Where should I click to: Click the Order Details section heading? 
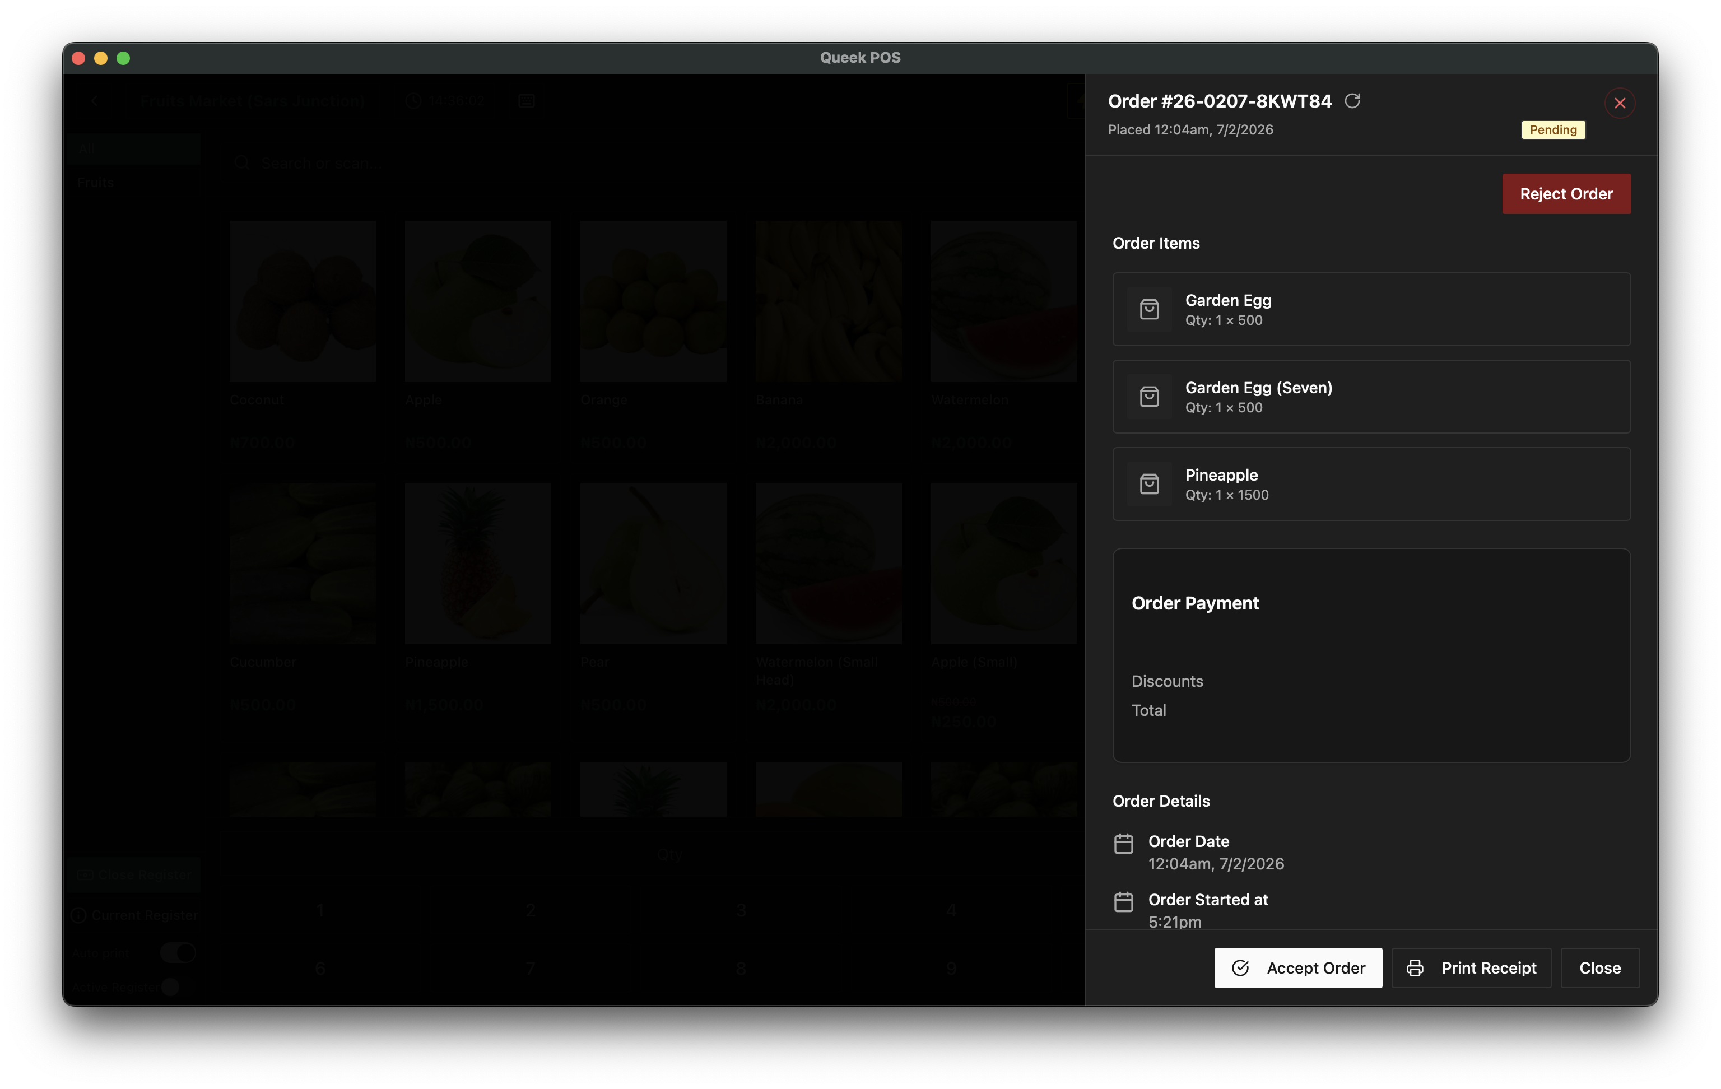pos(1161,801)
